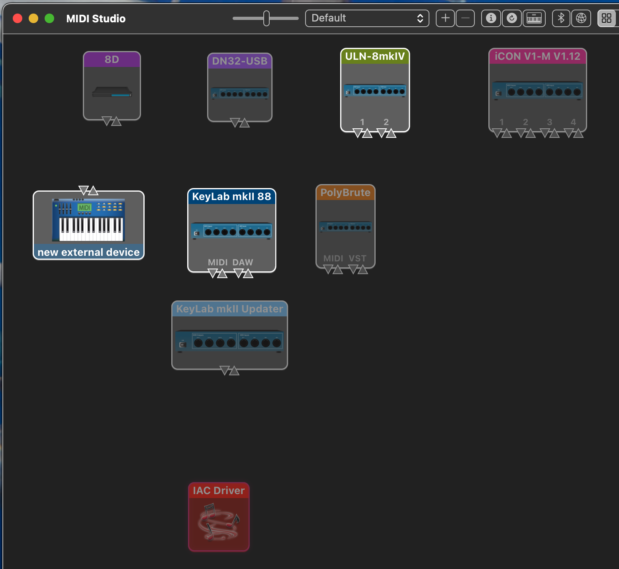Select the new external device keyboard

88,225
